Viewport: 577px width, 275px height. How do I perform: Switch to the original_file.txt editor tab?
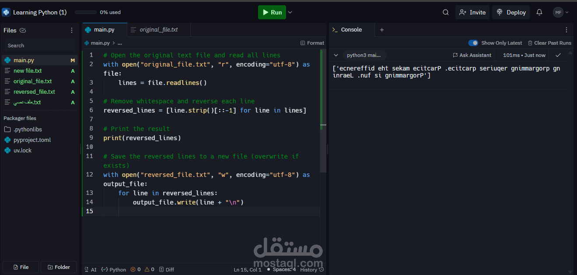(159, 30)
